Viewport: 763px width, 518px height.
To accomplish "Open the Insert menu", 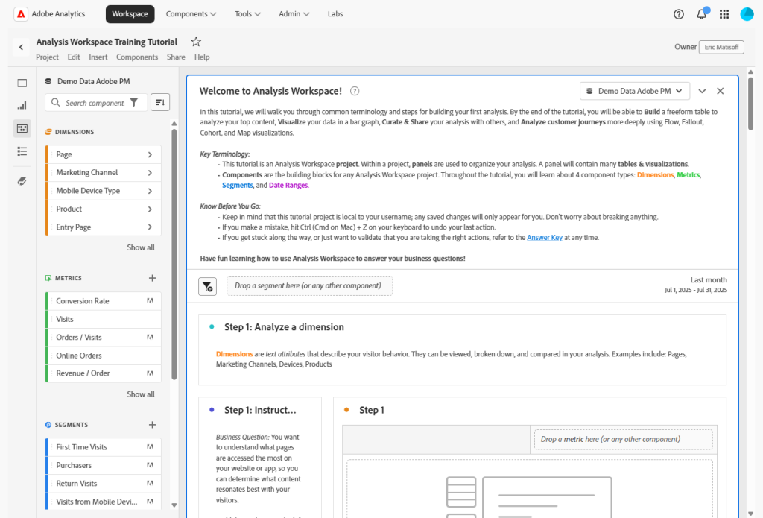I will pyautogui.click(x=98, y=57).
